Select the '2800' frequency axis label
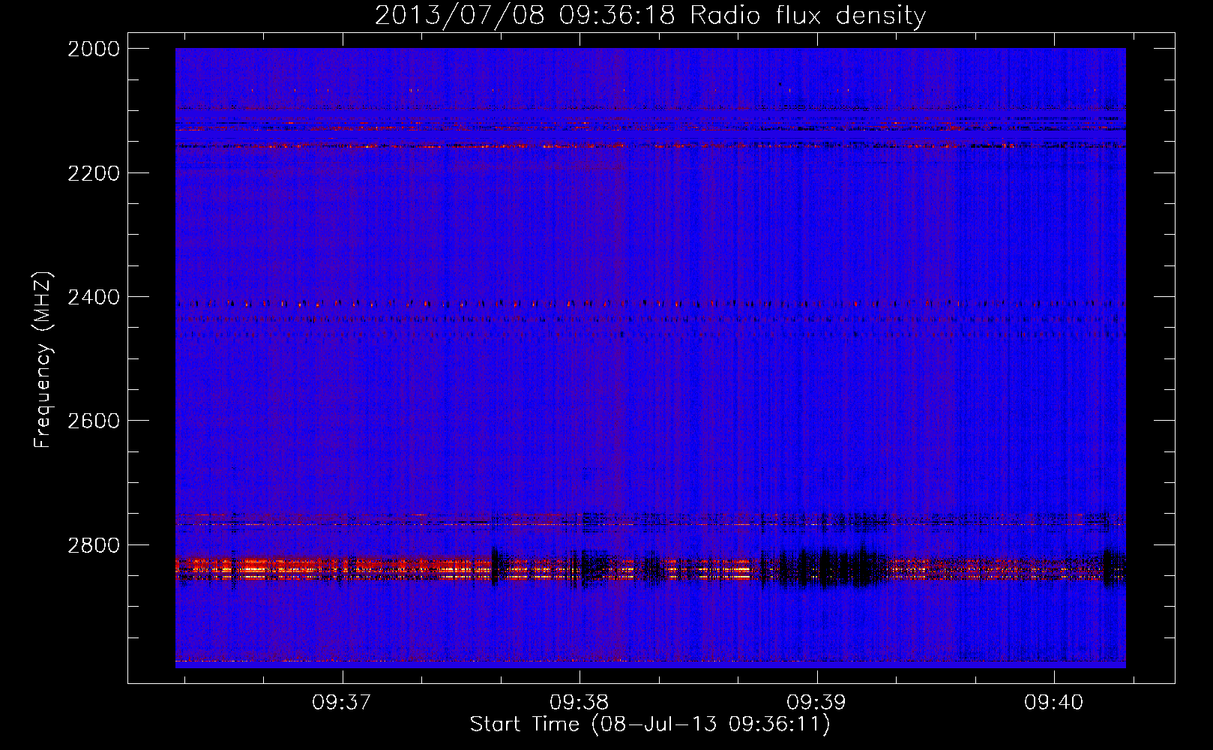This screenshot has height=750, width=1213. click(94, 545)
